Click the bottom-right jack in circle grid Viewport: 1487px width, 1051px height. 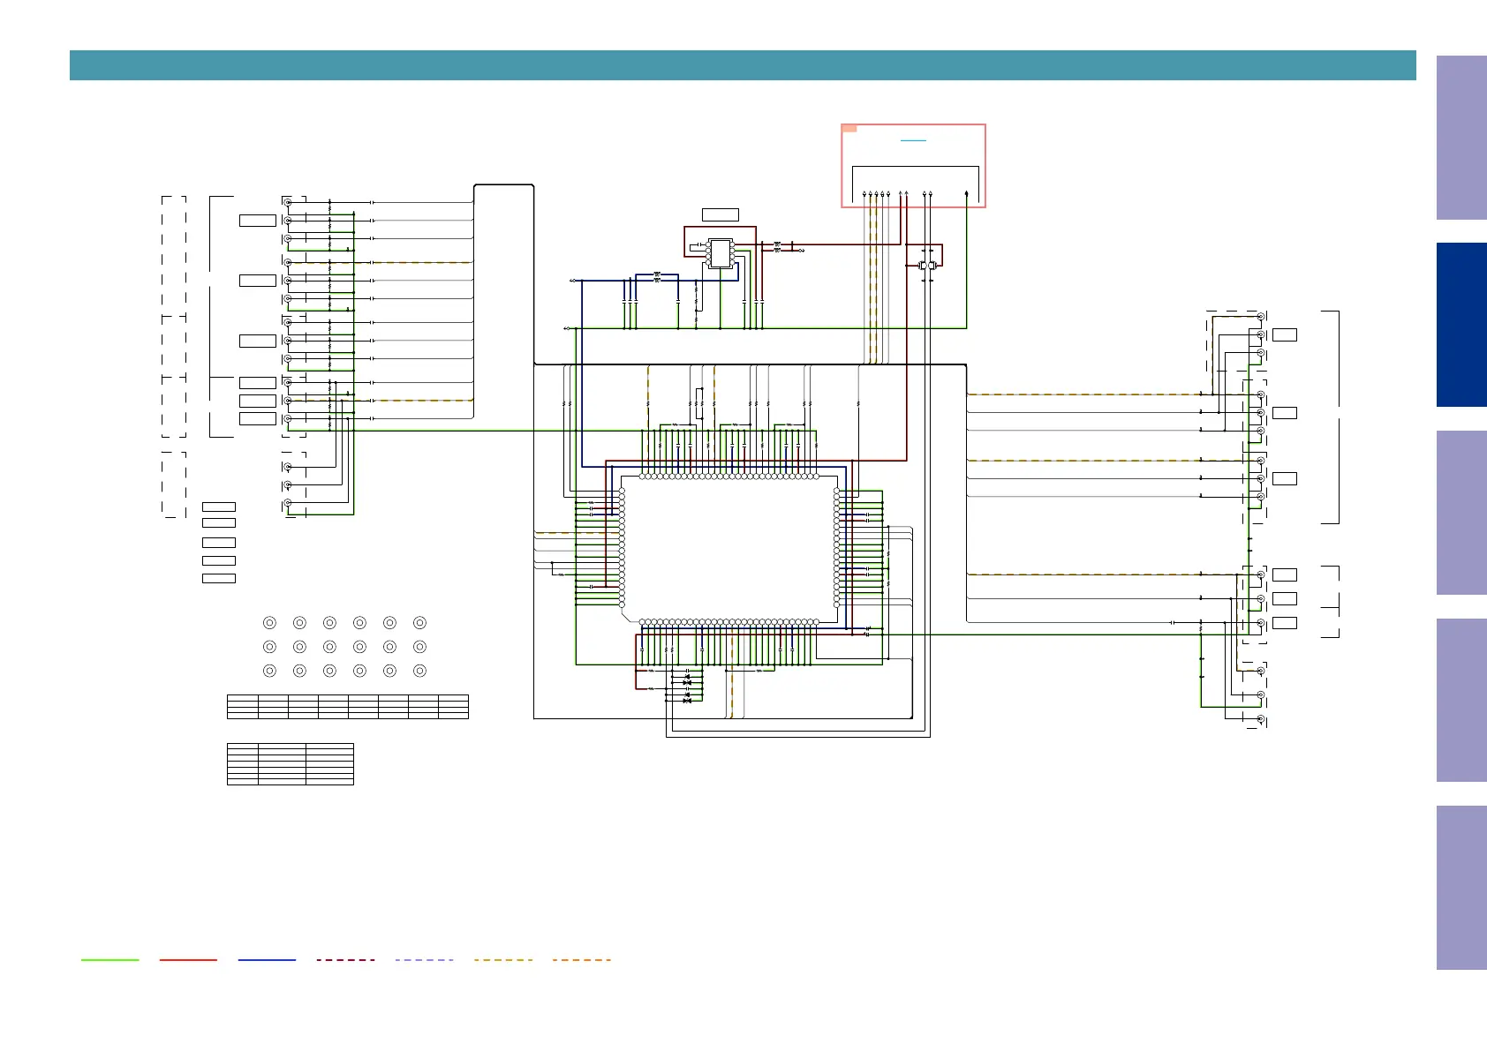click(419, 671)
